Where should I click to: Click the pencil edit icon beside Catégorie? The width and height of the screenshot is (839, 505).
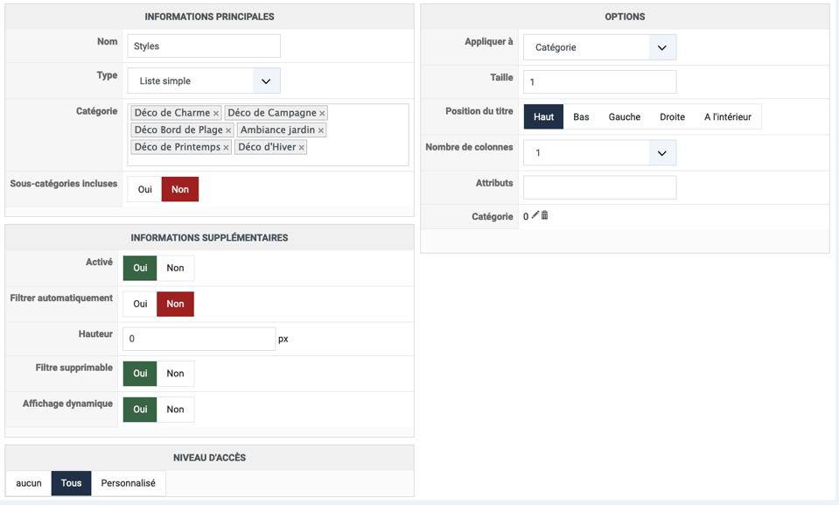[535, 215]
